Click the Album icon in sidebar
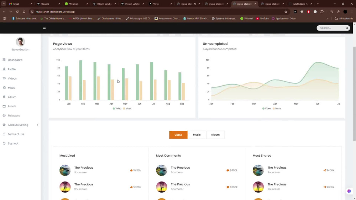 4,97
